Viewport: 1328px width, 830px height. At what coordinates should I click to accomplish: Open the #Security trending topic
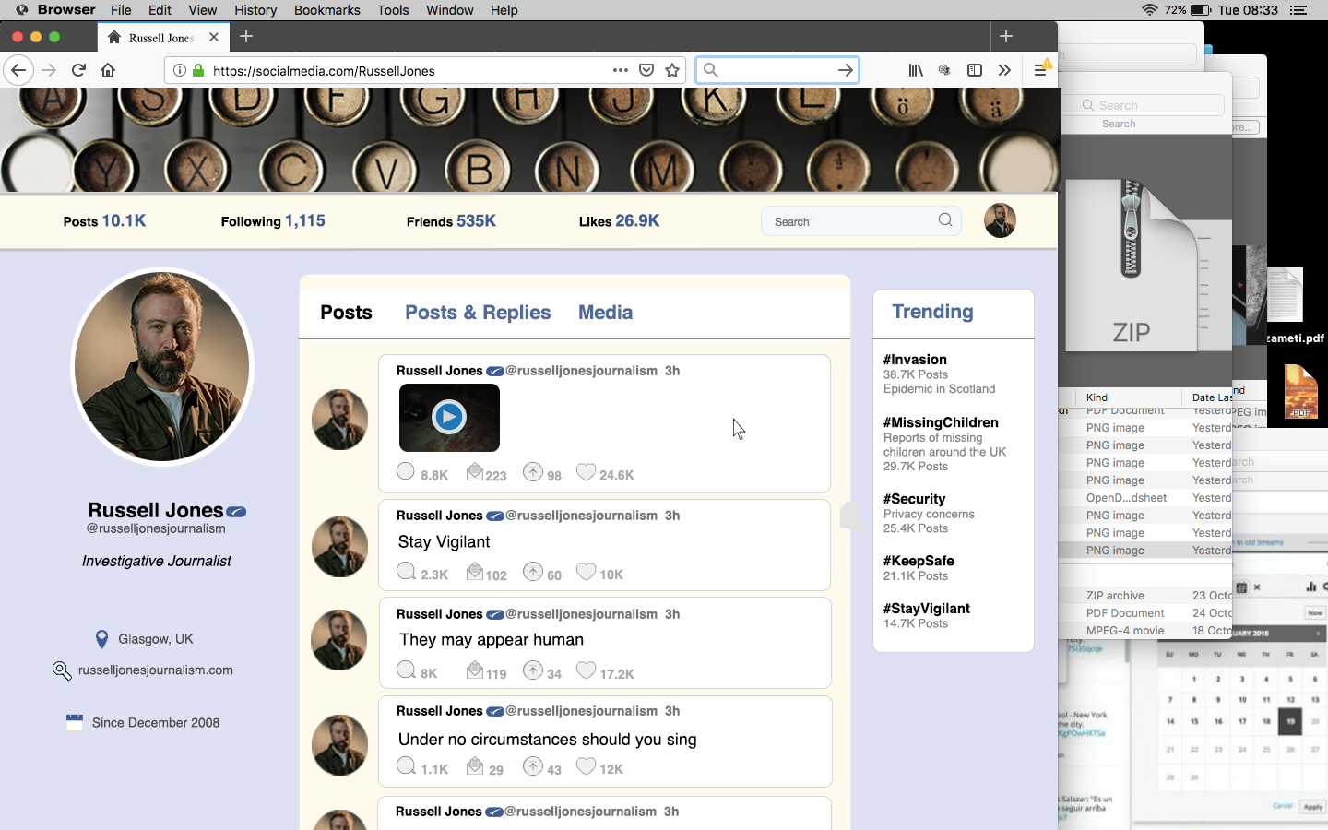tap(914, 499)
